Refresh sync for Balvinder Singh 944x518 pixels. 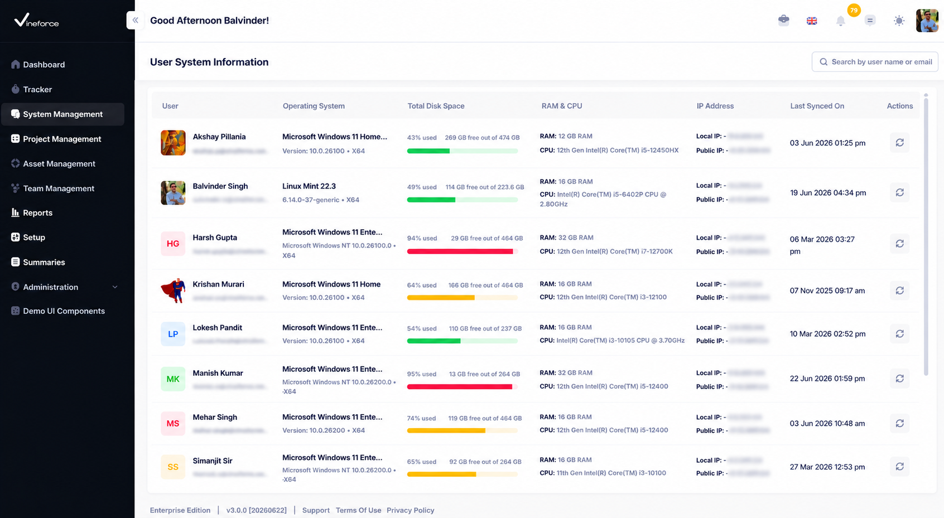[x=899, y=192]
